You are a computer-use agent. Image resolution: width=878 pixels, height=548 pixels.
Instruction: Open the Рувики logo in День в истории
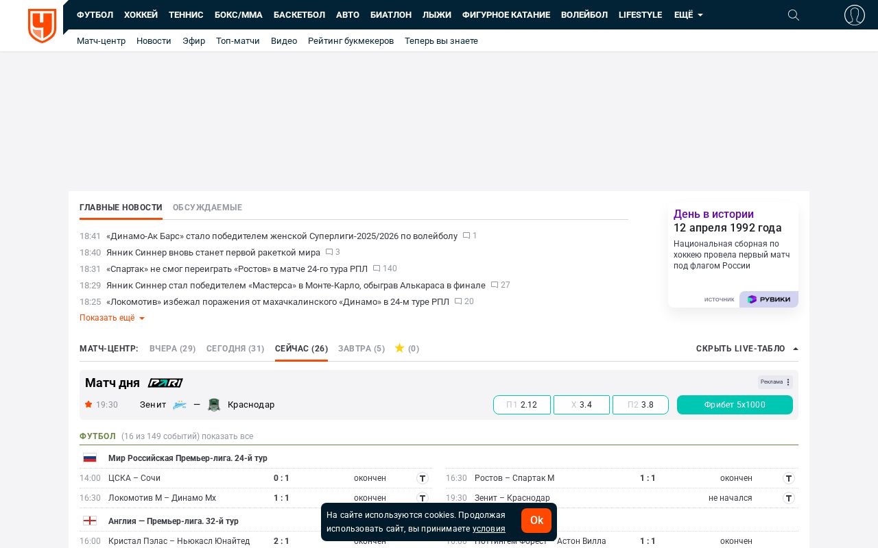click(768, 299)
